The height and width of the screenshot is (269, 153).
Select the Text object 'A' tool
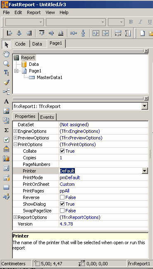coord(6,101)
